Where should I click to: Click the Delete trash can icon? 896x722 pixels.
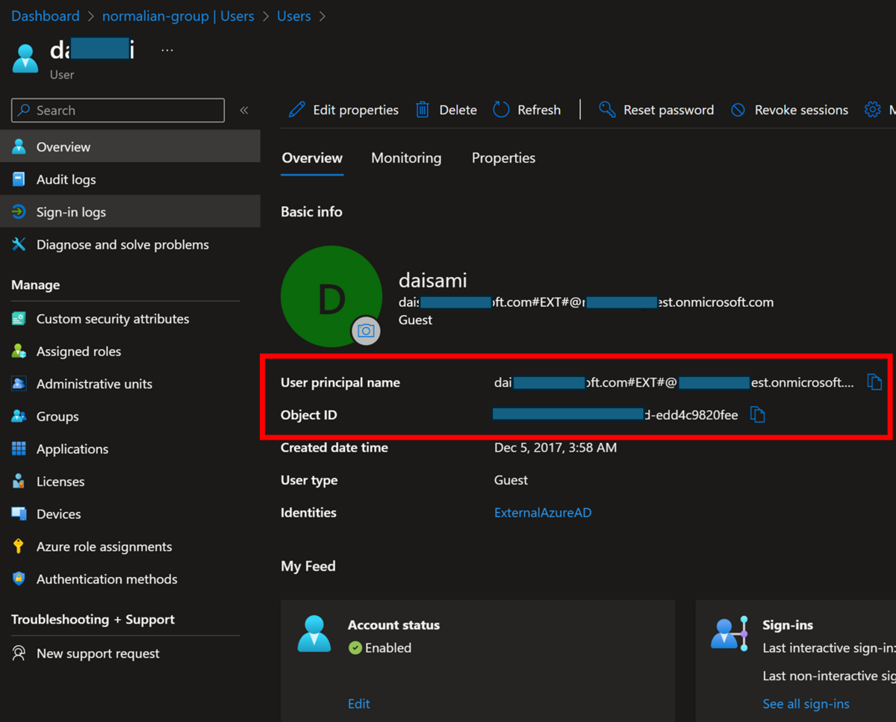[x=423, y=110]
